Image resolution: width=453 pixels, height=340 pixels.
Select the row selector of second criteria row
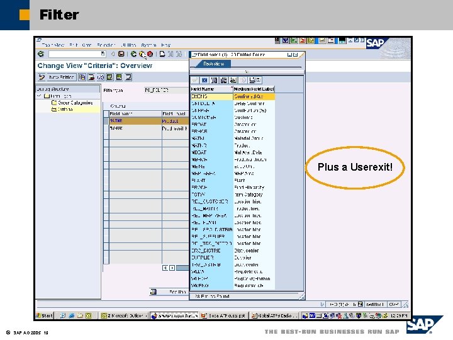click(x=106, y=128)
